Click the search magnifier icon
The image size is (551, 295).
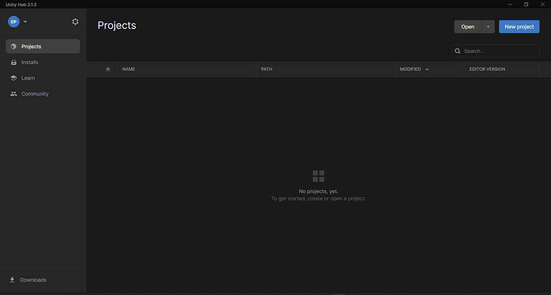coord(457,51)
